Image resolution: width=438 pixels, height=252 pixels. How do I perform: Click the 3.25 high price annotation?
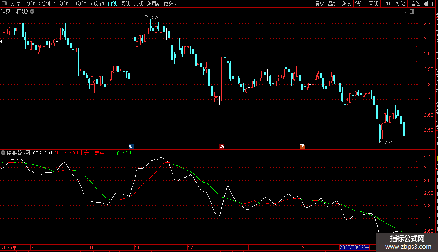click(x=155, y=17)
